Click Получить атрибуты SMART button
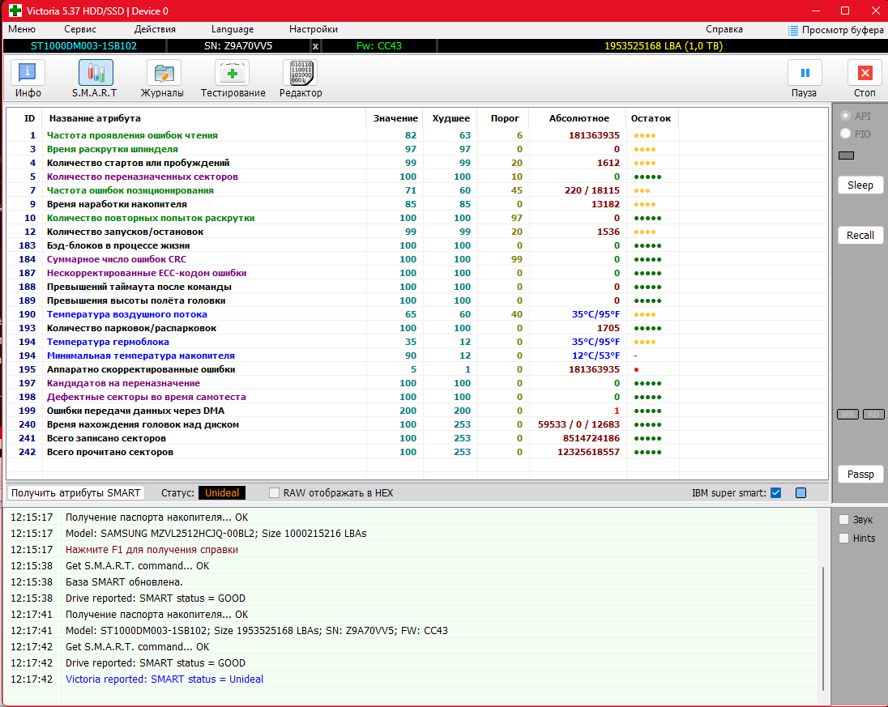Image resolution: width=888 pixels, height=707 pixels. click(76, 492)
